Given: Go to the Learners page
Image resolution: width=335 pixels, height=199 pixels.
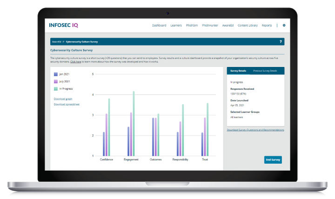Looking at the screenshot, I should pos(176,26).
